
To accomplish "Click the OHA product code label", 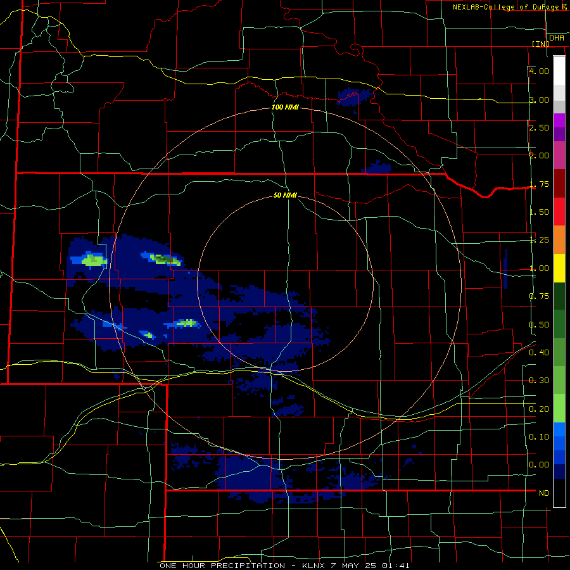I will pyautogui.click(x=557, y=38).
